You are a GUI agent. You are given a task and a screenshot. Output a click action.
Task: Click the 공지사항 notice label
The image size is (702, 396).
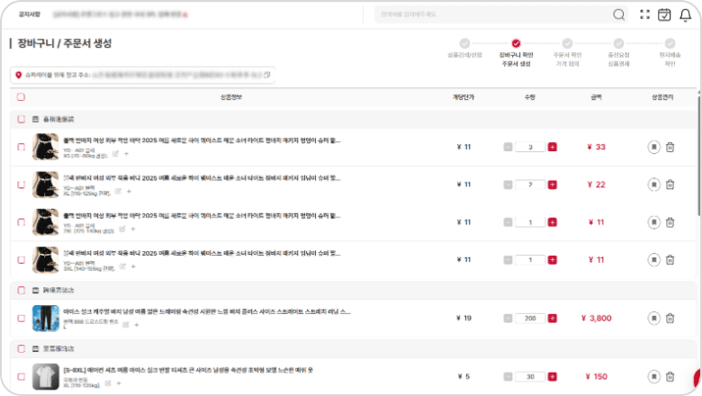click(30, 14)
